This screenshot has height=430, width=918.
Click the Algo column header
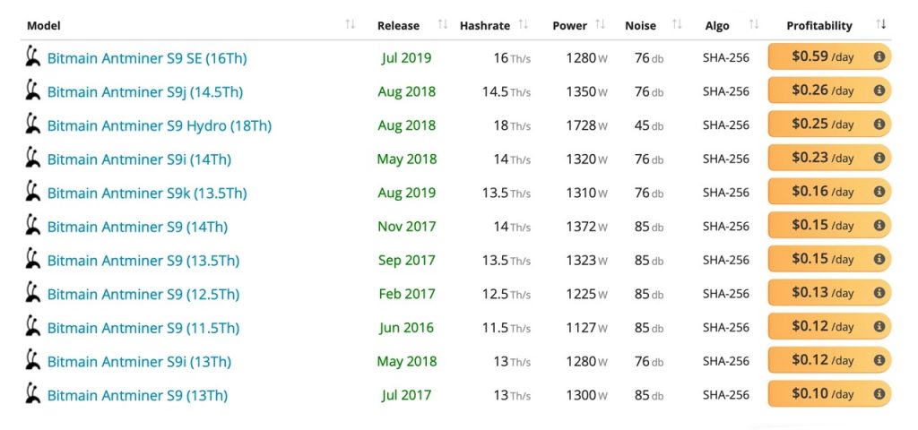pyautogui.click(x=717, y=26)
